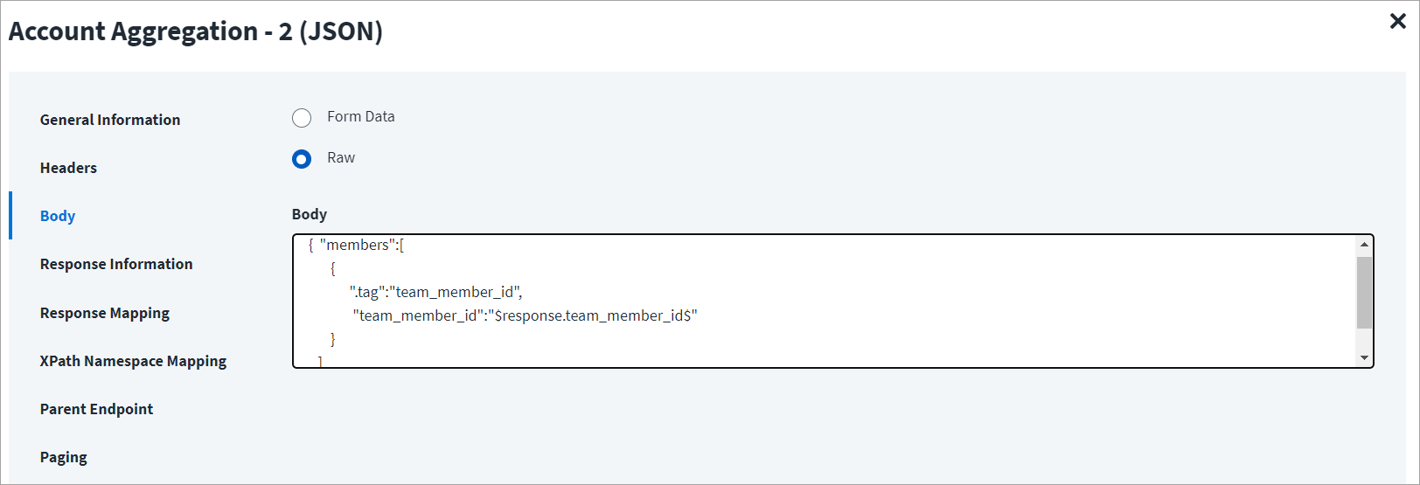Click the Body text area scrollbar thumb
The image size is (1420, 485).
(x=1364, y=292)
